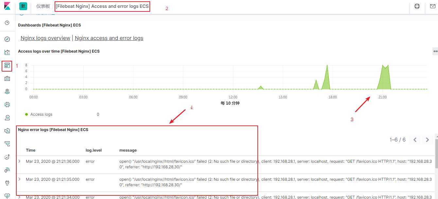The image size is (438, 199).
Task: Open Machine Learning icon in sidebar
Action: tap(7, 105)
